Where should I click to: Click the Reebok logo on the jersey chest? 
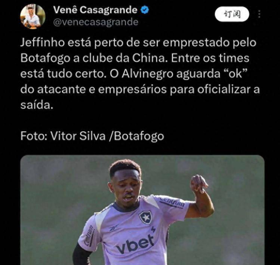point(114,228)
